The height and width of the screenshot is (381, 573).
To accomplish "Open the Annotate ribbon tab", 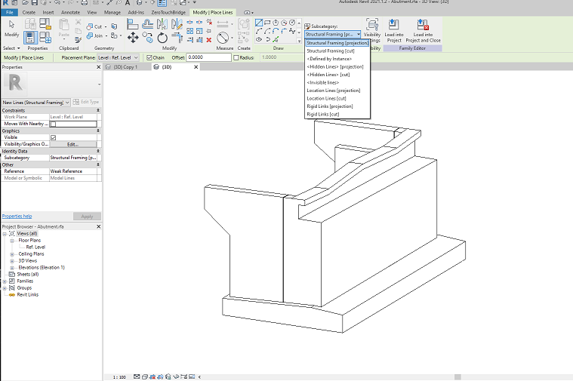I will (70, 12).
